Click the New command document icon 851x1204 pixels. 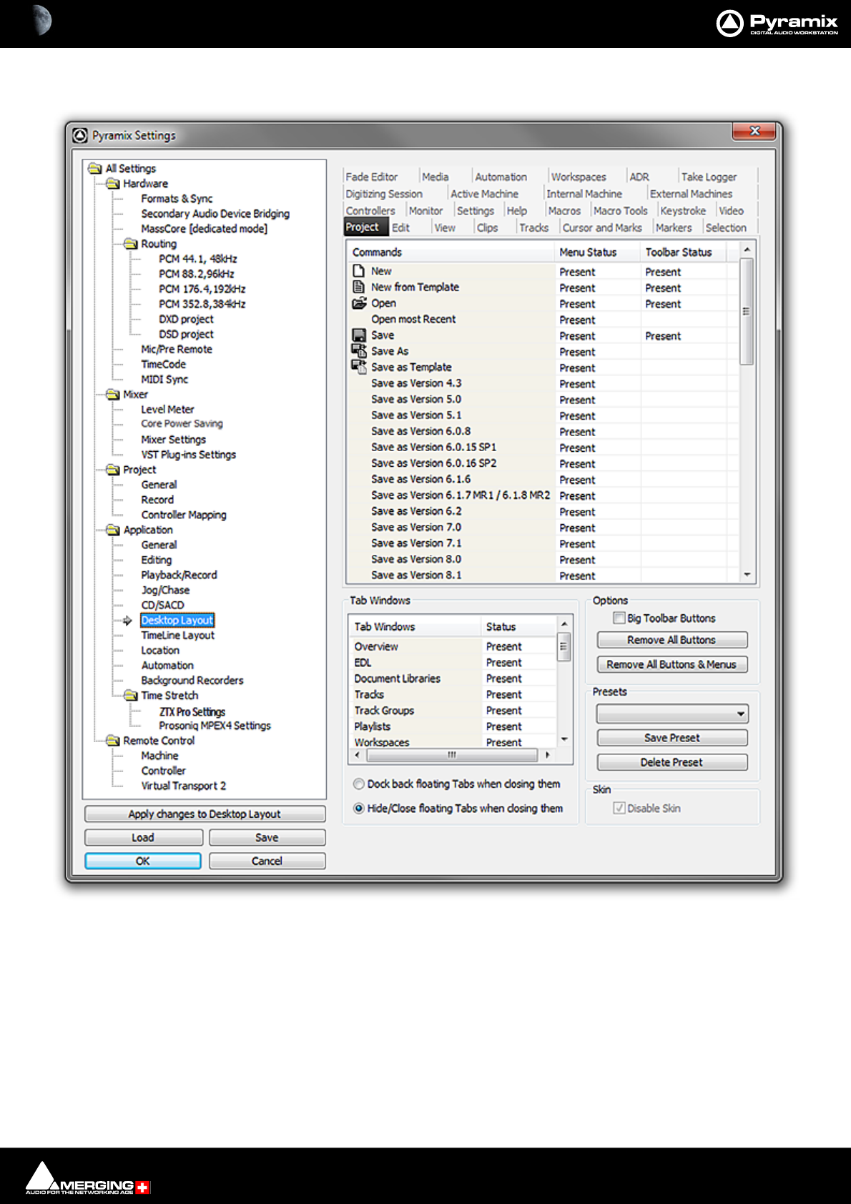point(359,271)
